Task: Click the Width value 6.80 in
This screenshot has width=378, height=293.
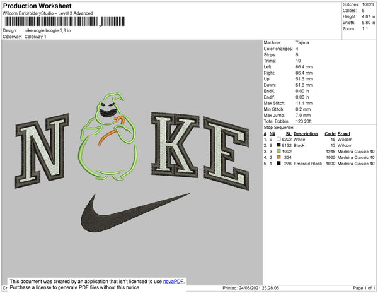Action: 369,23
